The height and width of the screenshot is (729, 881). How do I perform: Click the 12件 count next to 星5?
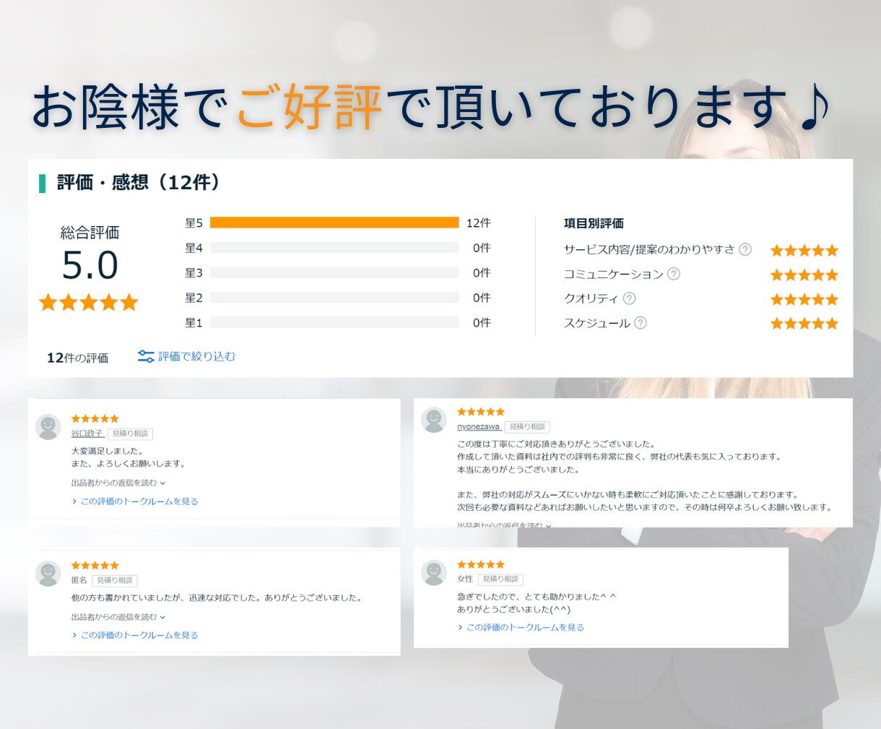pos(478,223)
